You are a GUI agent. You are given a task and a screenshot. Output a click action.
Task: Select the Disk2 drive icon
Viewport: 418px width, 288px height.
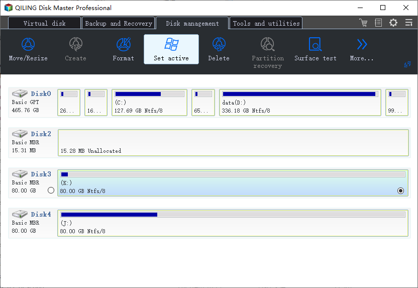pos(20,134)
